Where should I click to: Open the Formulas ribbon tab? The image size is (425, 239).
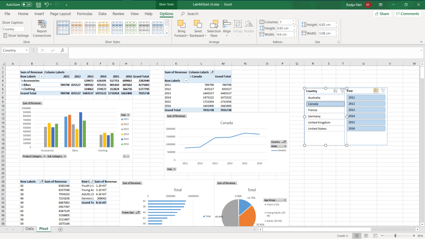84,14
